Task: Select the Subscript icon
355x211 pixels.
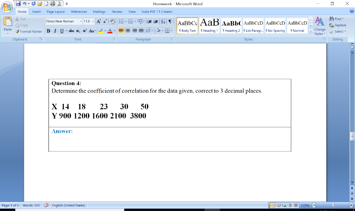Action: (78, 30)
